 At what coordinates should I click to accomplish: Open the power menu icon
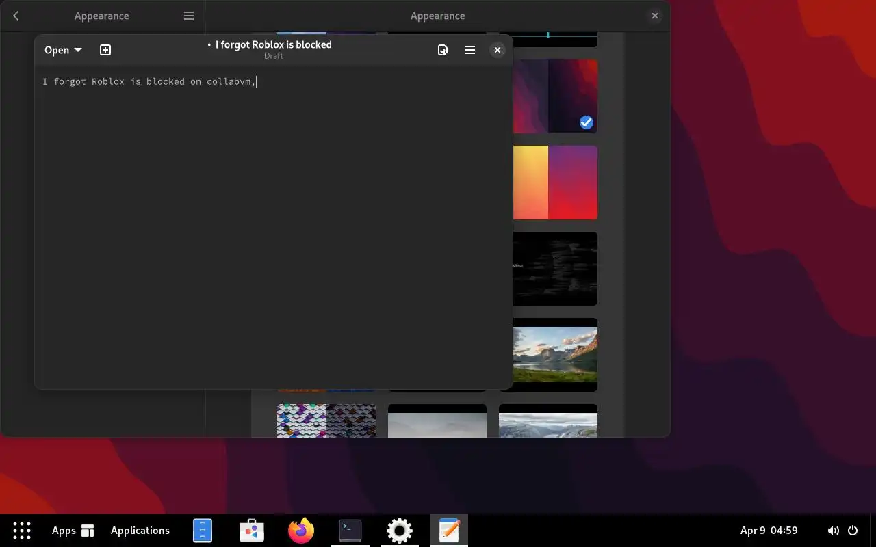(x=853, y=531)
